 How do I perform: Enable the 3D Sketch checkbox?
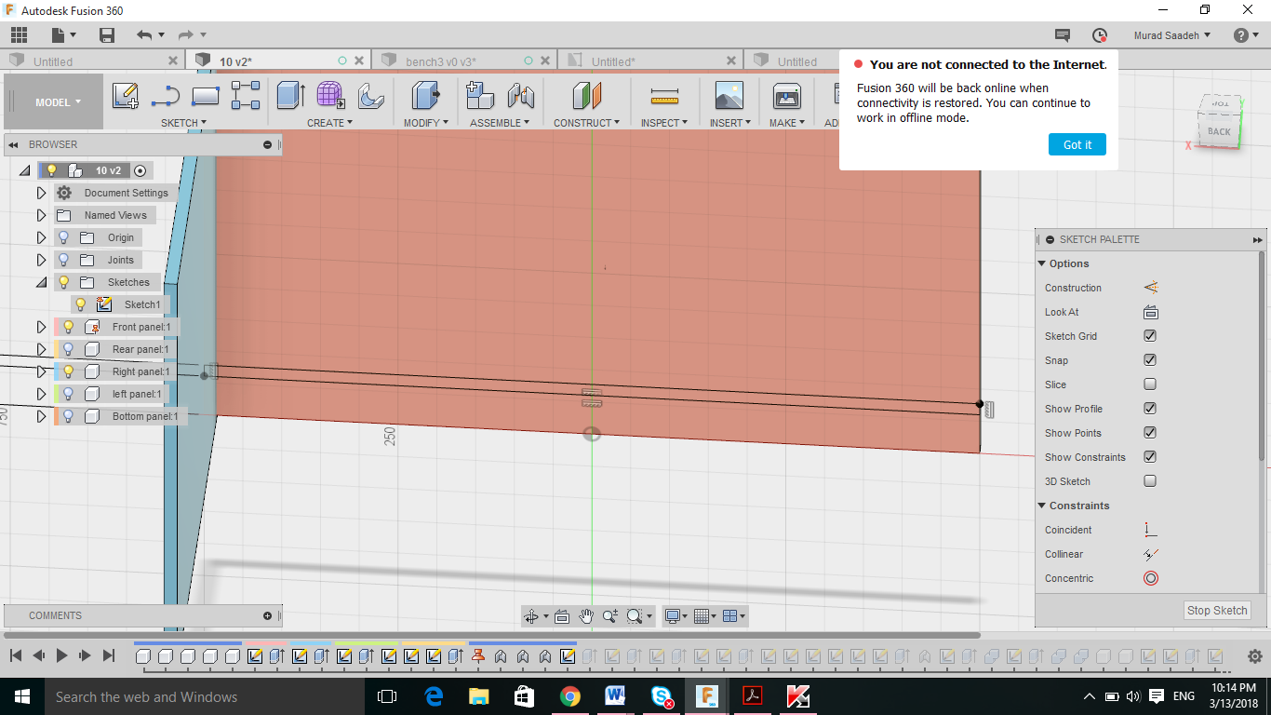1150,481
